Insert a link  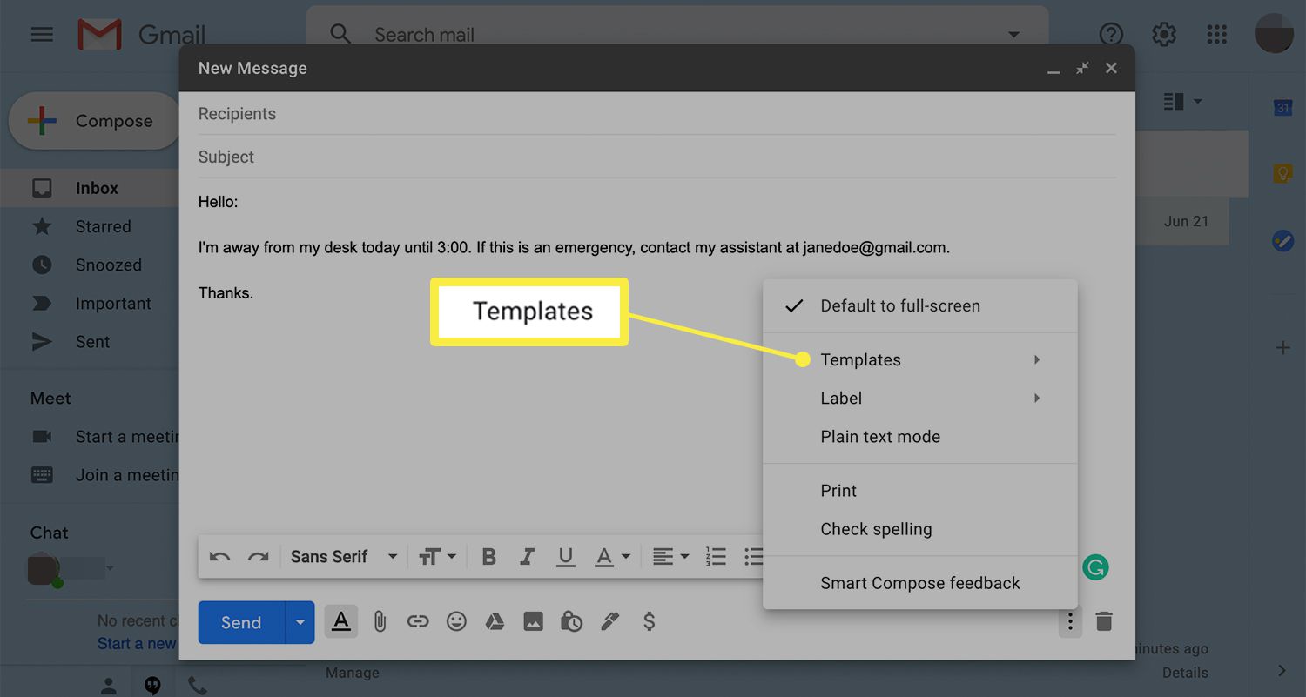click(418, 621)
